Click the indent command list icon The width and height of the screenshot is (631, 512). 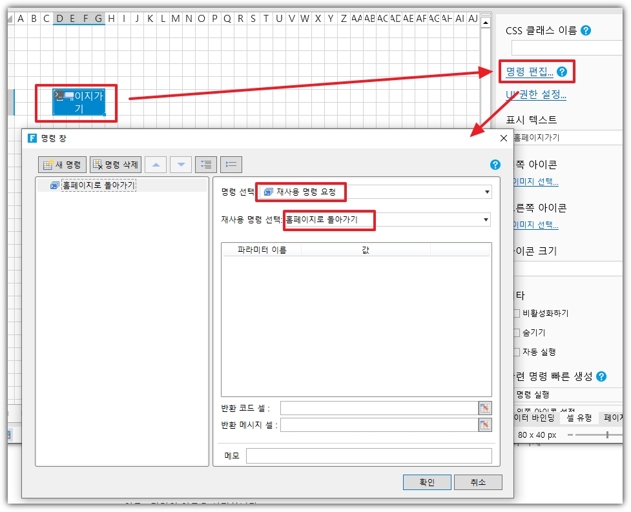206,165
